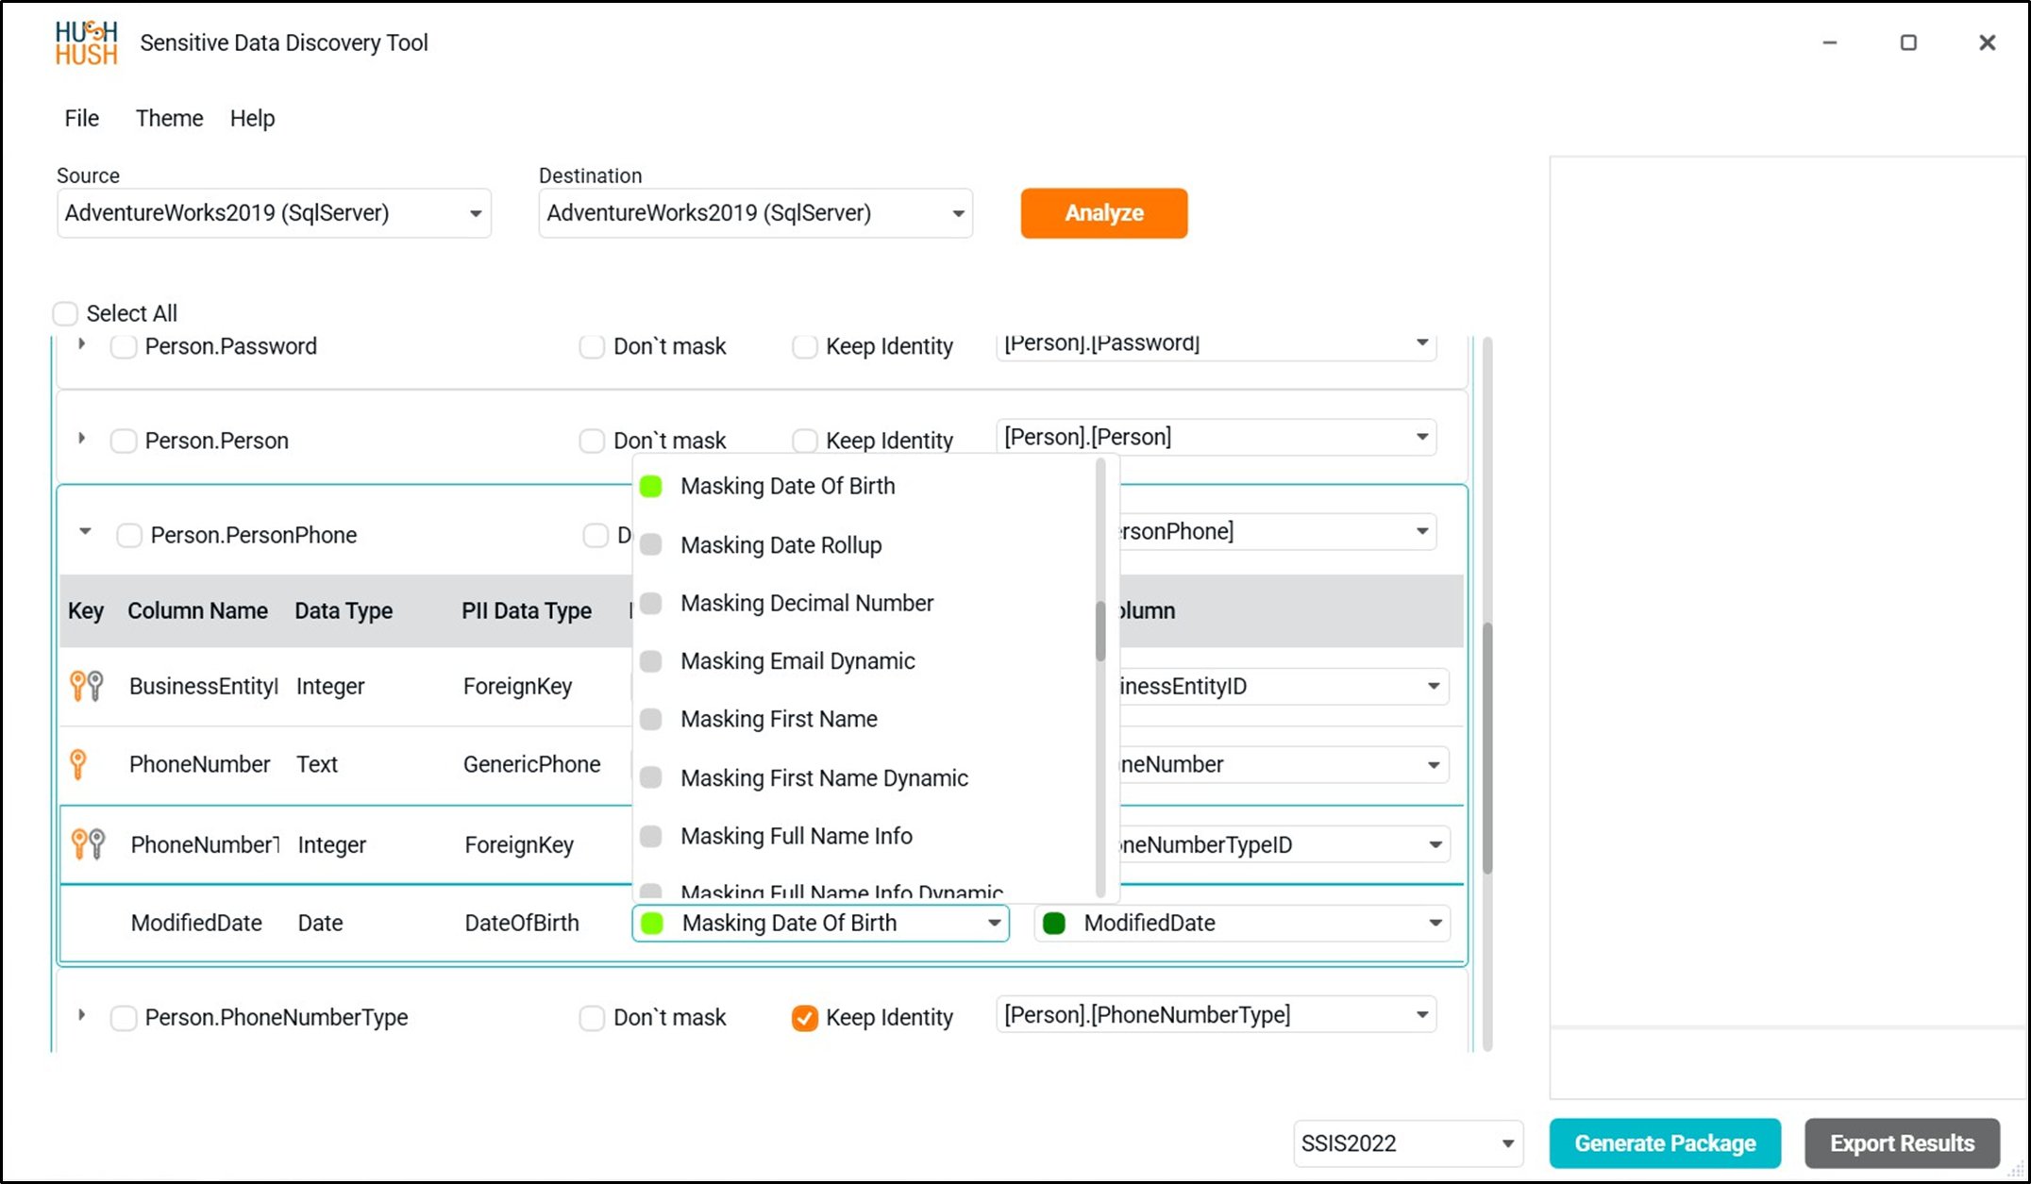Click the masking dropdown list scrollbar thumb
This screenshot has height=1184, width=2031.
click(x=1100, y=630)
